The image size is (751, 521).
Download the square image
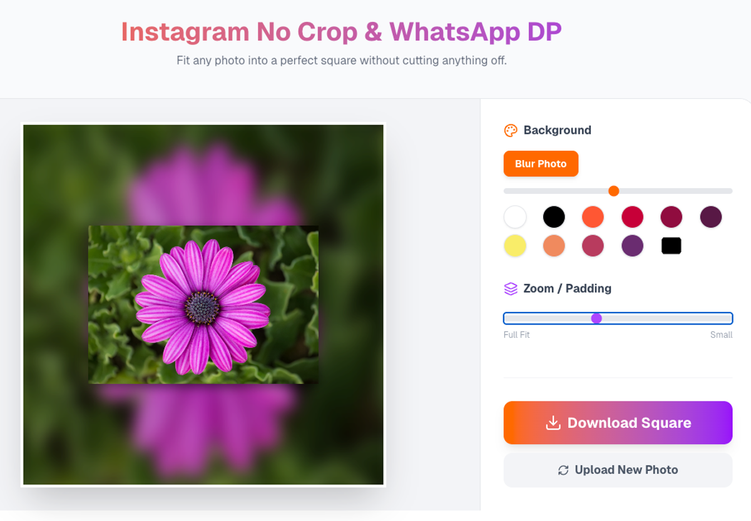click(x=618, y=423)
